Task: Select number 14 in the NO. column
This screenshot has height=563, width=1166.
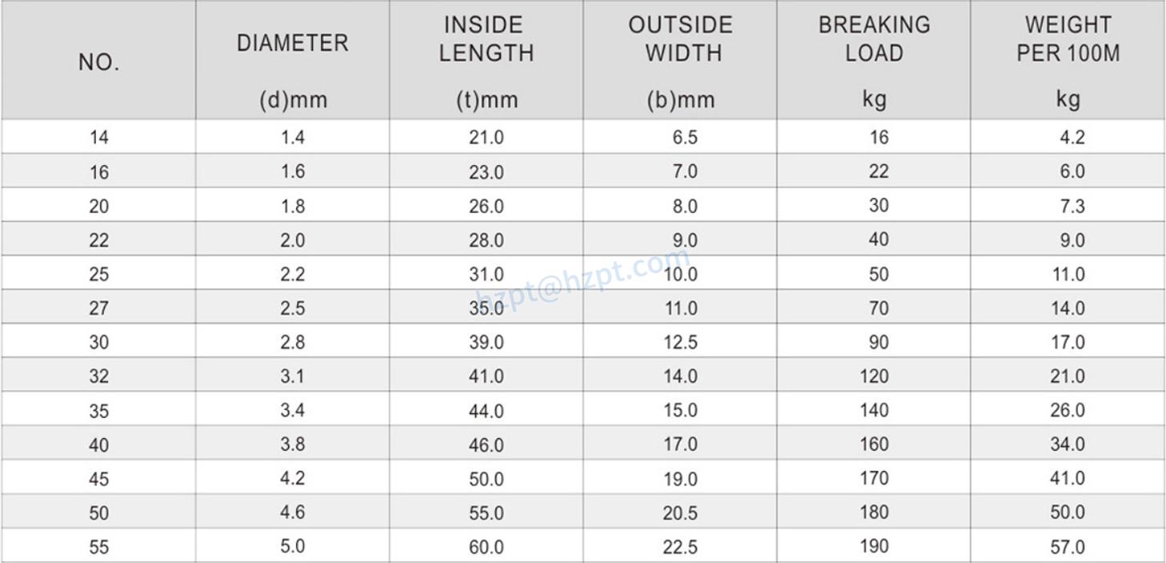Action: pyautogui.click(x=98, y=138)
